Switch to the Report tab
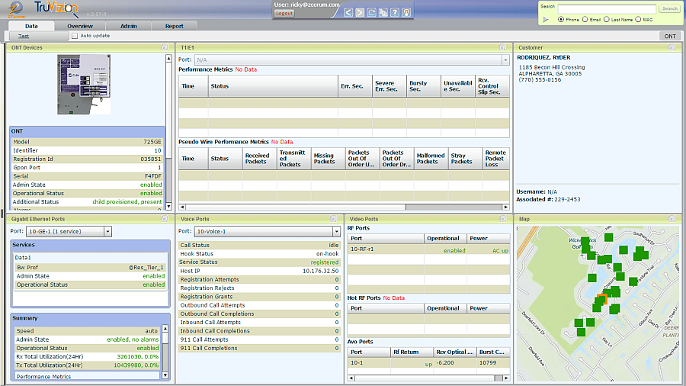This screenshot has height=386, width=686. coord(174,26)
